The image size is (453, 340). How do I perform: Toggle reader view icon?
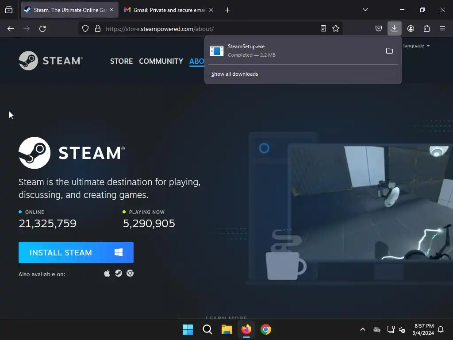323,28
